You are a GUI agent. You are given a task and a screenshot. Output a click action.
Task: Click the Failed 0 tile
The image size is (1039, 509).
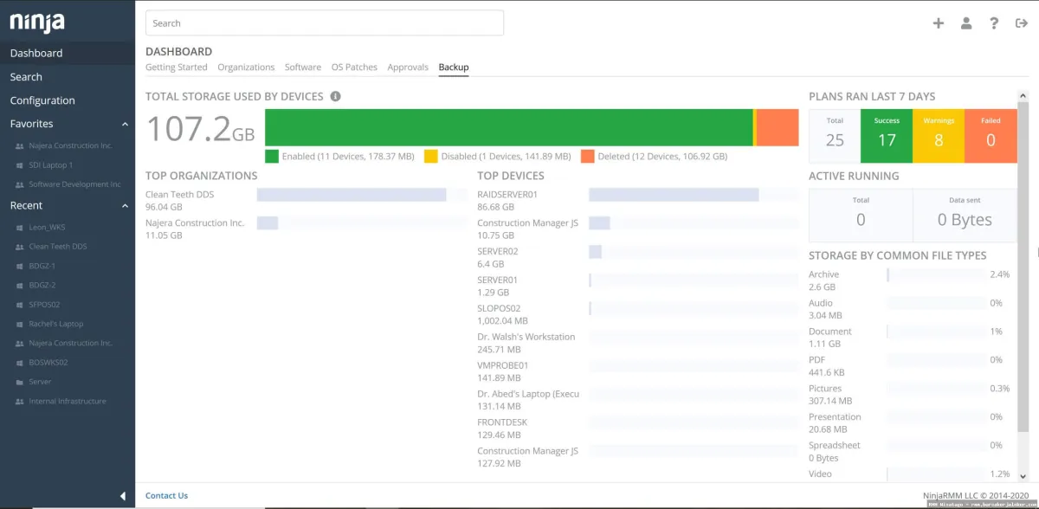point(991,136)
